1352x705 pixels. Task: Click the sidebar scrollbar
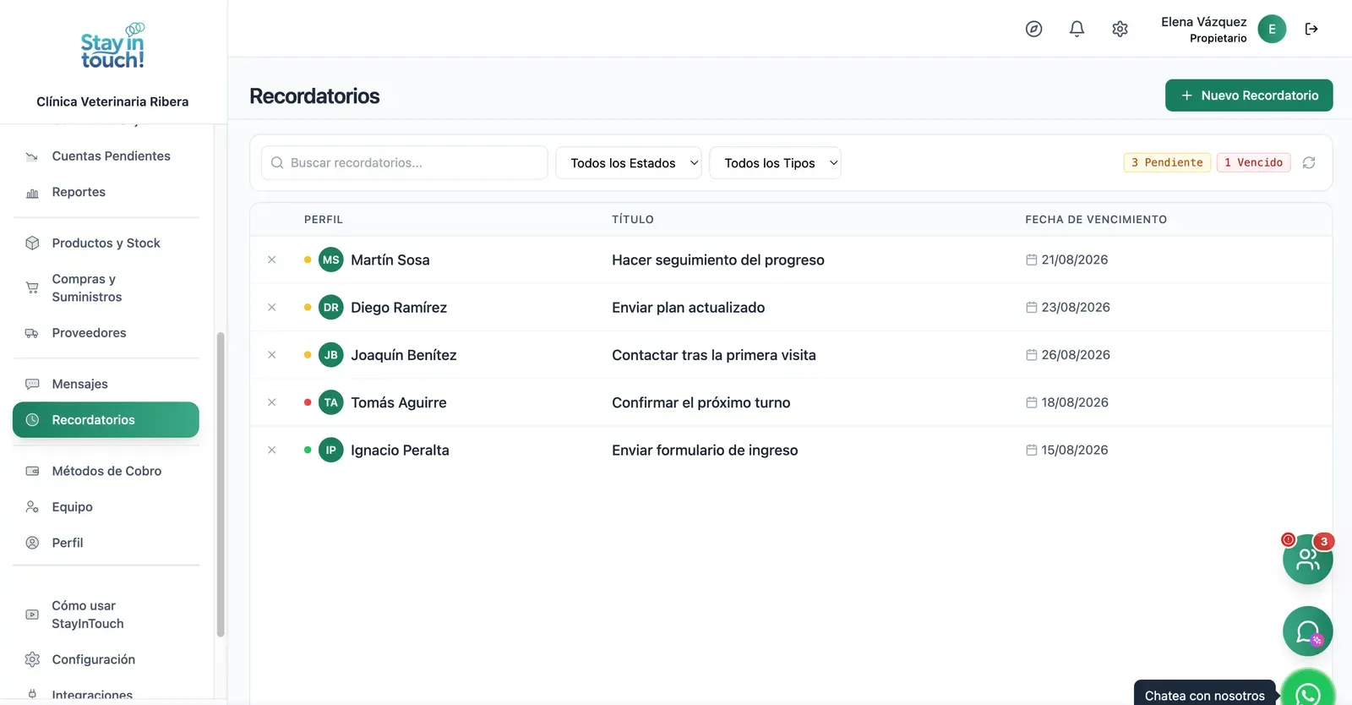pos(221,484)
